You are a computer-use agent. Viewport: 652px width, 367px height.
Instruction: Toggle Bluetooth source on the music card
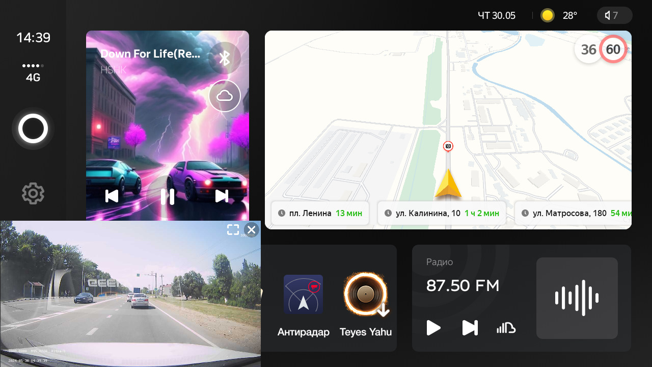pyautogui.click(x=225, y=58)
